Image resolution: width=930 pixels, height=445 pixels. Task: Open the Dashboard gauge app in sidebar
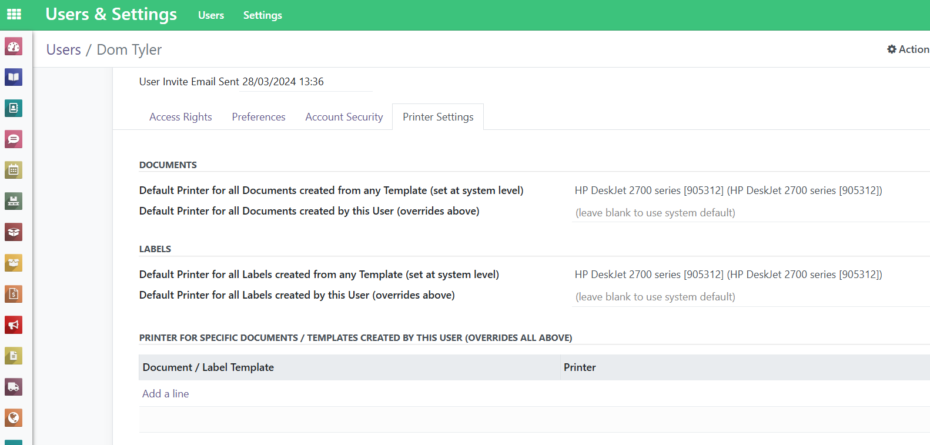14,46
